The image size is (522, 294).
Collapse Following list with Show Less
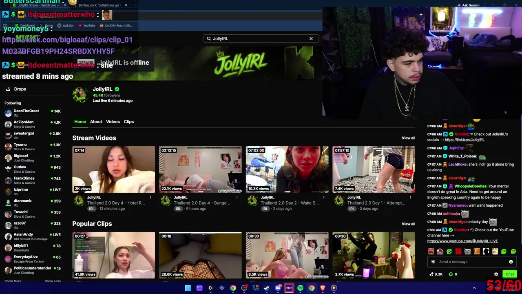tap(53, 281)
